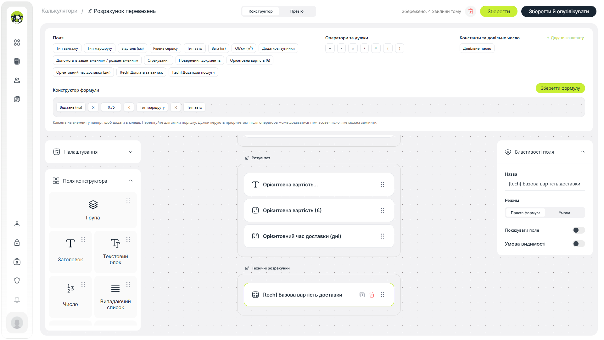Select the Випадаючий список field type
The width and height of the screenshot is (604, 340).
point(115,297)
